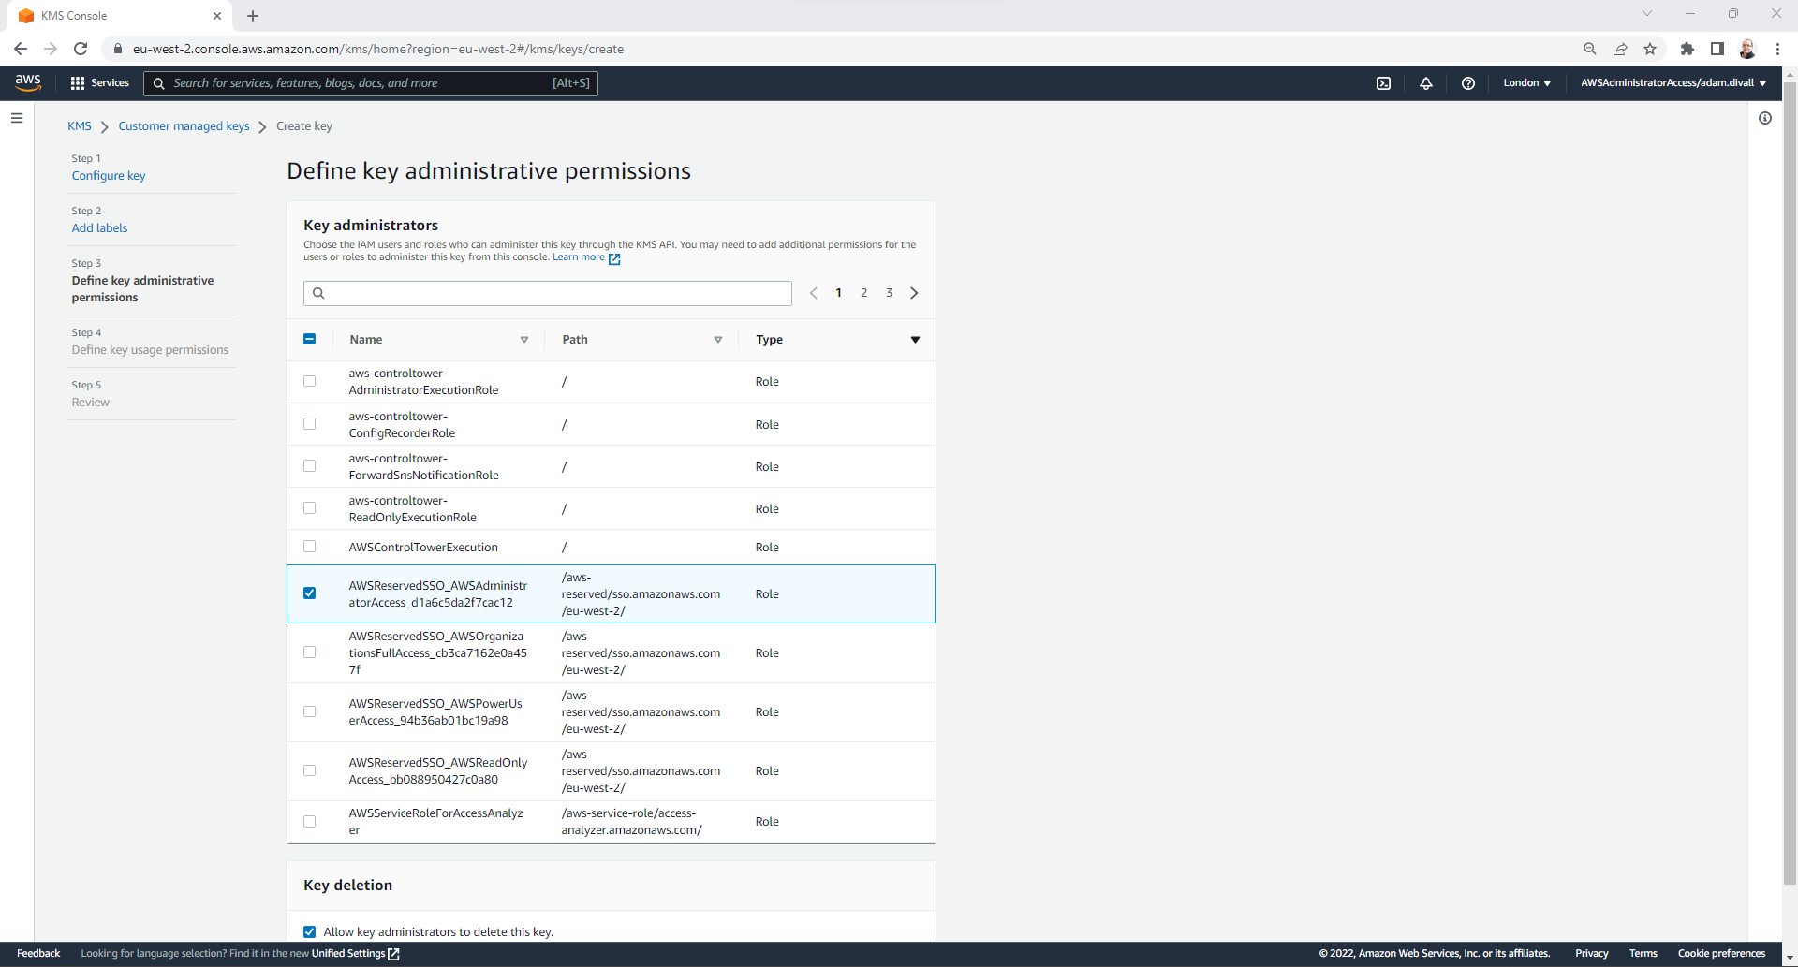Toggle Allow key administrators to delete this key

coord(309,931)
